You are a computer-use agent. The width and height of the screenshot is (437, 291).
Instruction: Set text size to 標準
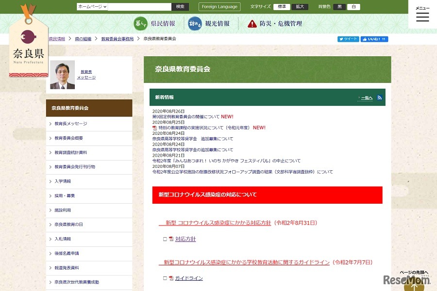tap(282, 7)
